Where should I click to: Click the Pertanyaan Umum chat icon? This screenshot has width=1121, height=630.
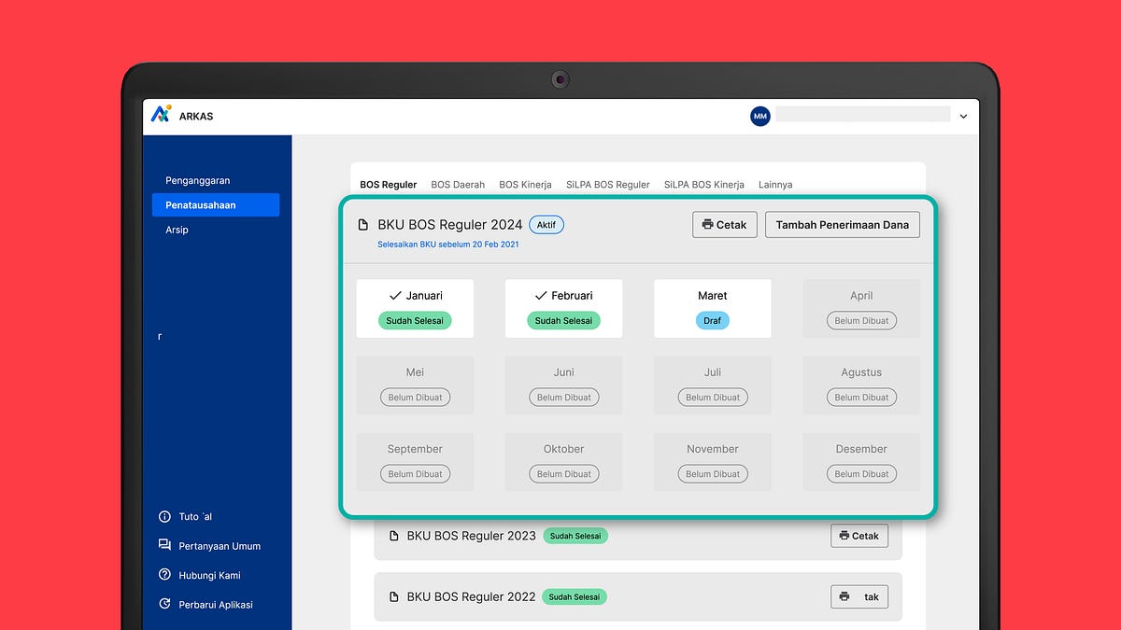[x=166, y=546]
